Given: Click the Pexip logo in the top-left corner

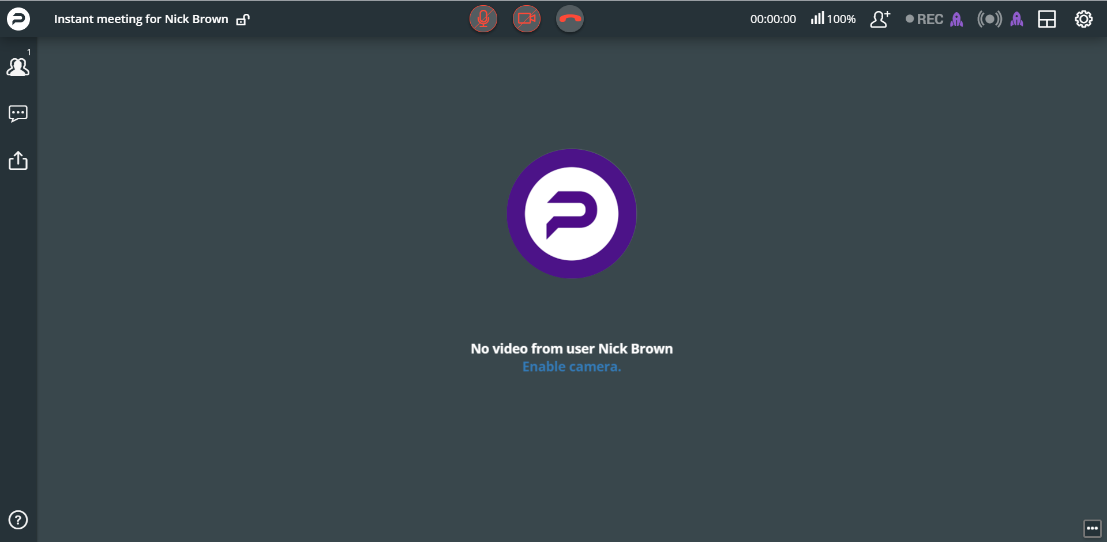Looking at the screenshot, I should tap(18, 19).
